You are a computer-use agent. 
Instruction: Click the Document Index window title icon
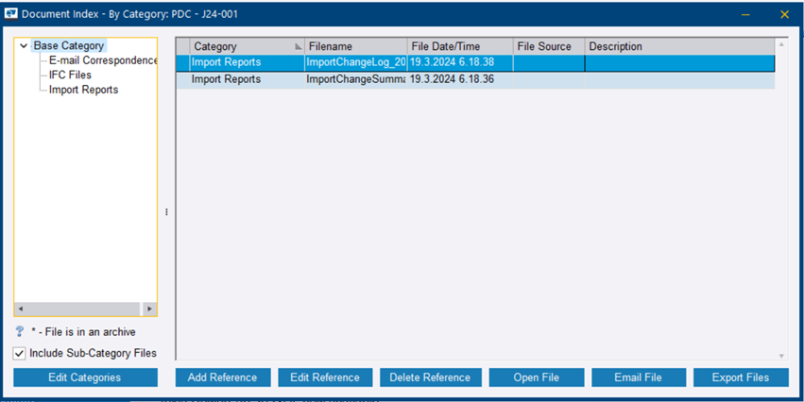point(10,14)
